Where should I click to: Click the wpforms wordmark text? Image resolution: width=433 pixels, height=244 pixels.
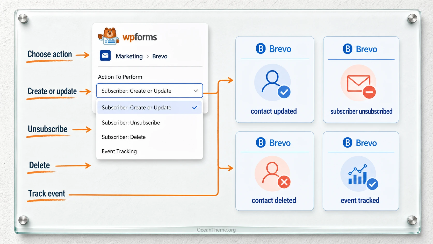point(140,37)
